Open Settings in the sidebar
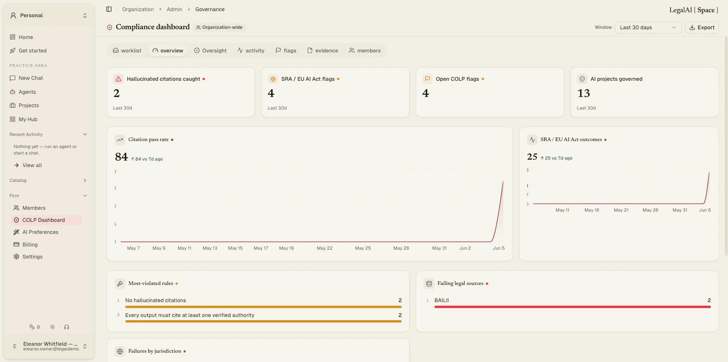728x362 pixels. (x=46, y=257)
